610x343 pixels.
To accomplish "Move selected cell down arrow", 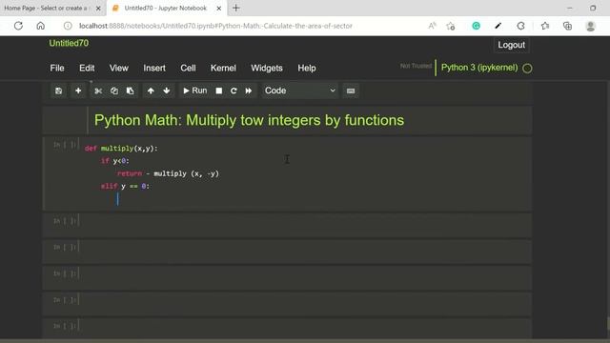I will [x=167, y=91].
